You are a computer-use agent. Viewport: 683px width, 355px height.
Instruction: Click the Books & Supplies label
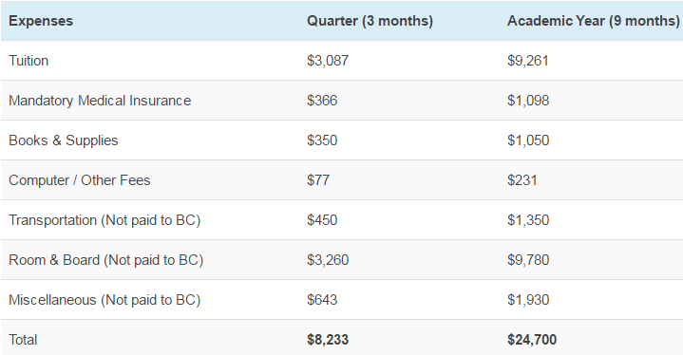pos(63,140)
